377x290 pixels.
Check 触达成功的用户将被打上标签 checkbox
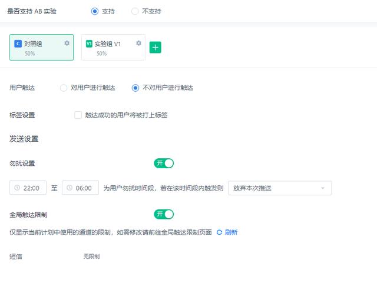click(x=78, y=115)
